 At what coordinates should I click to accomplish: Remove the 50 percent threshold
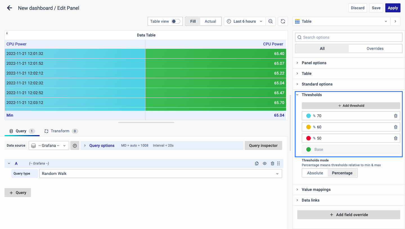point(395,138)
